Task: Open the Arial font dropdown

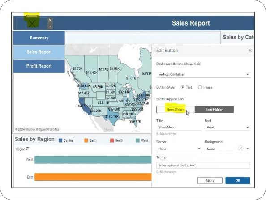Action: point(227,127)
